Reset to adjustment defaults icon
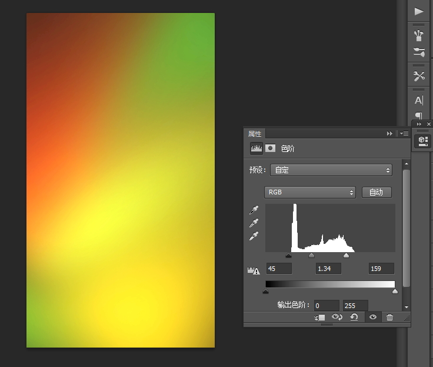 coord(354,317)
